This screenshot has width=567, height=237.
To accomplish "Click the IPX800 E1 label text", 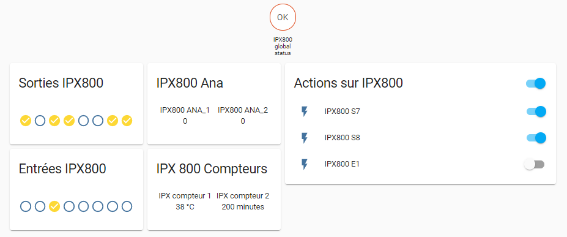I will coord(342,164).
